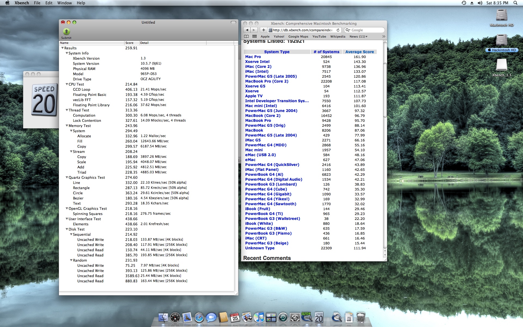Open Dashboard from the Dock
This screenshot has height=327, width=523.
[175, 317]
